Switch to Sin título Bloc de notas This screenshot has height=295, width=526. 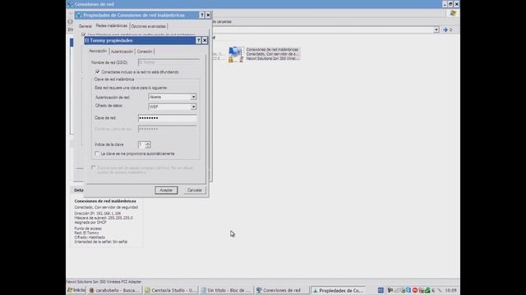(226, 290)
